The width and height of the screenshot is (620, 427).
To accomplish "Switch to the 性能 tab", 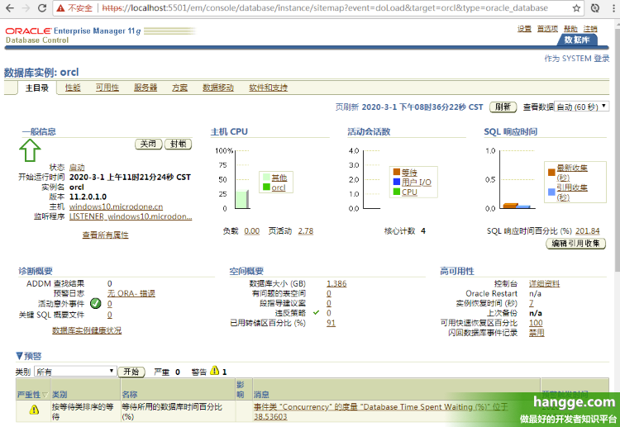I will pyautogui.click(x=73, y=88).
